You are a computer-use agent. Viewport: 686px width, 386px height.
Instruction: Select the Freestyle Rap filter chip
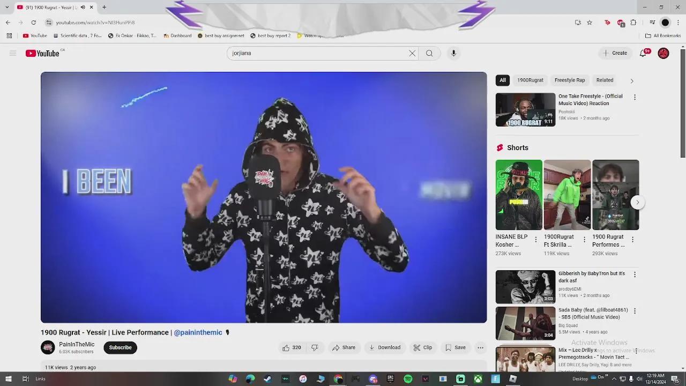pos(570,80)
